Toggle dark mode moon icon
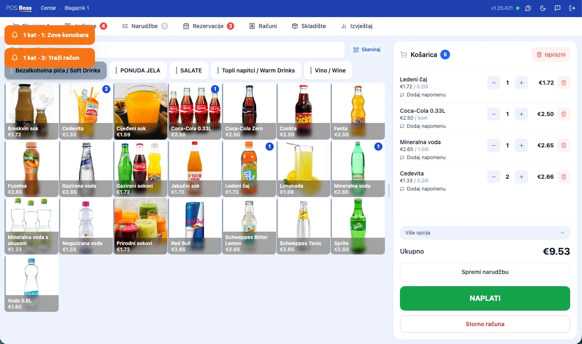This screenshot has width=582, height=344. coord(543,8)
